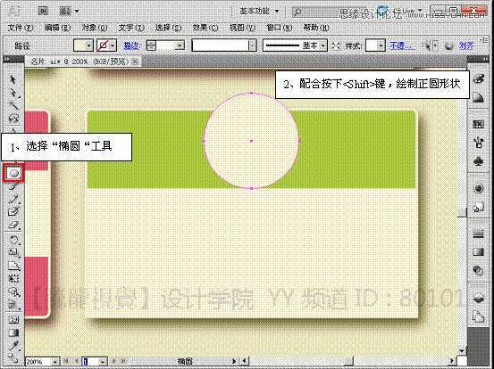Viewport: 494px width, 369px height.
Task: Select the Paintbrush tool
Action: [x=13, y=186]
